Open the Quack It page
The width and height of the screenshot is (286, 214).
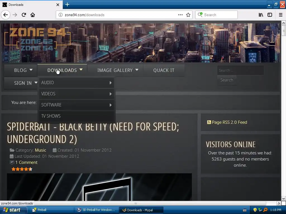click(x=164, y=70)
